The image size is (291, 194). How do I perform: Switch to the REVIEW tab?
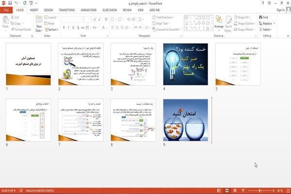[x=127, y=10]
